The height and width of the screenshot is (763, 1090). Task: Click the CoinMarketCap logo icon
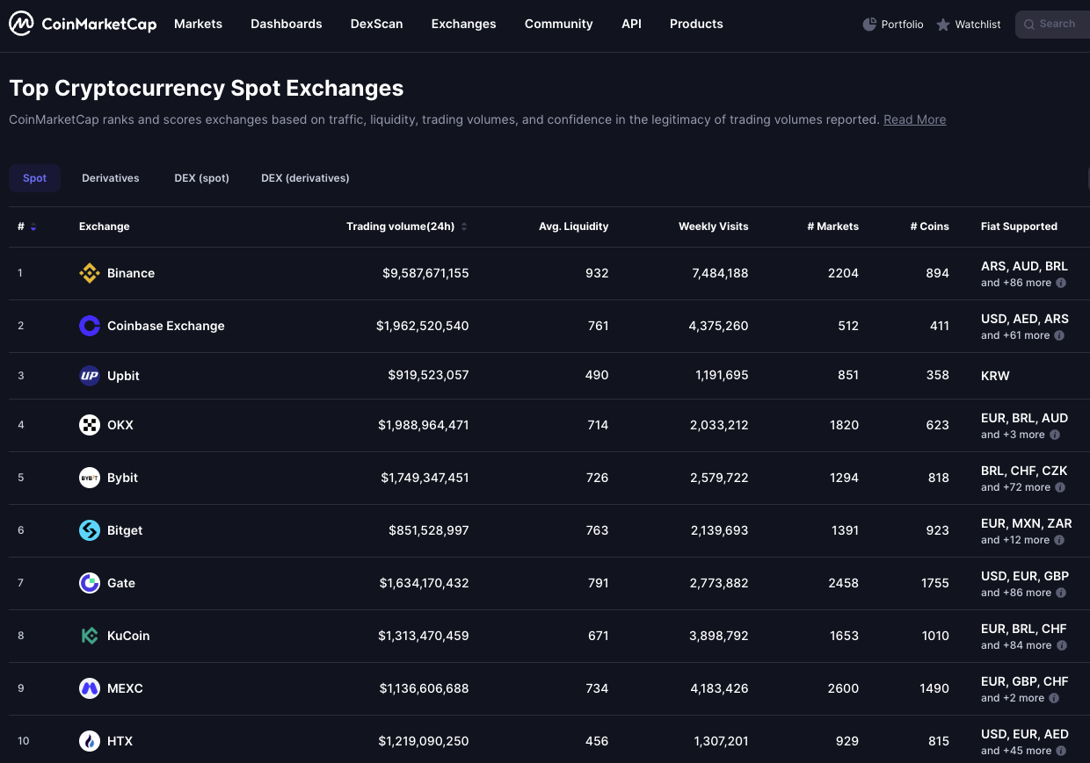[22, 24]
